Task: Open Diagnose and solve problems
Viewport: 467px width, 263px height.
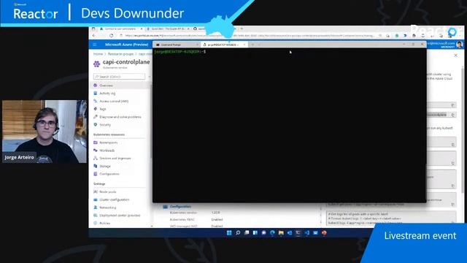Action: (120, 117)
